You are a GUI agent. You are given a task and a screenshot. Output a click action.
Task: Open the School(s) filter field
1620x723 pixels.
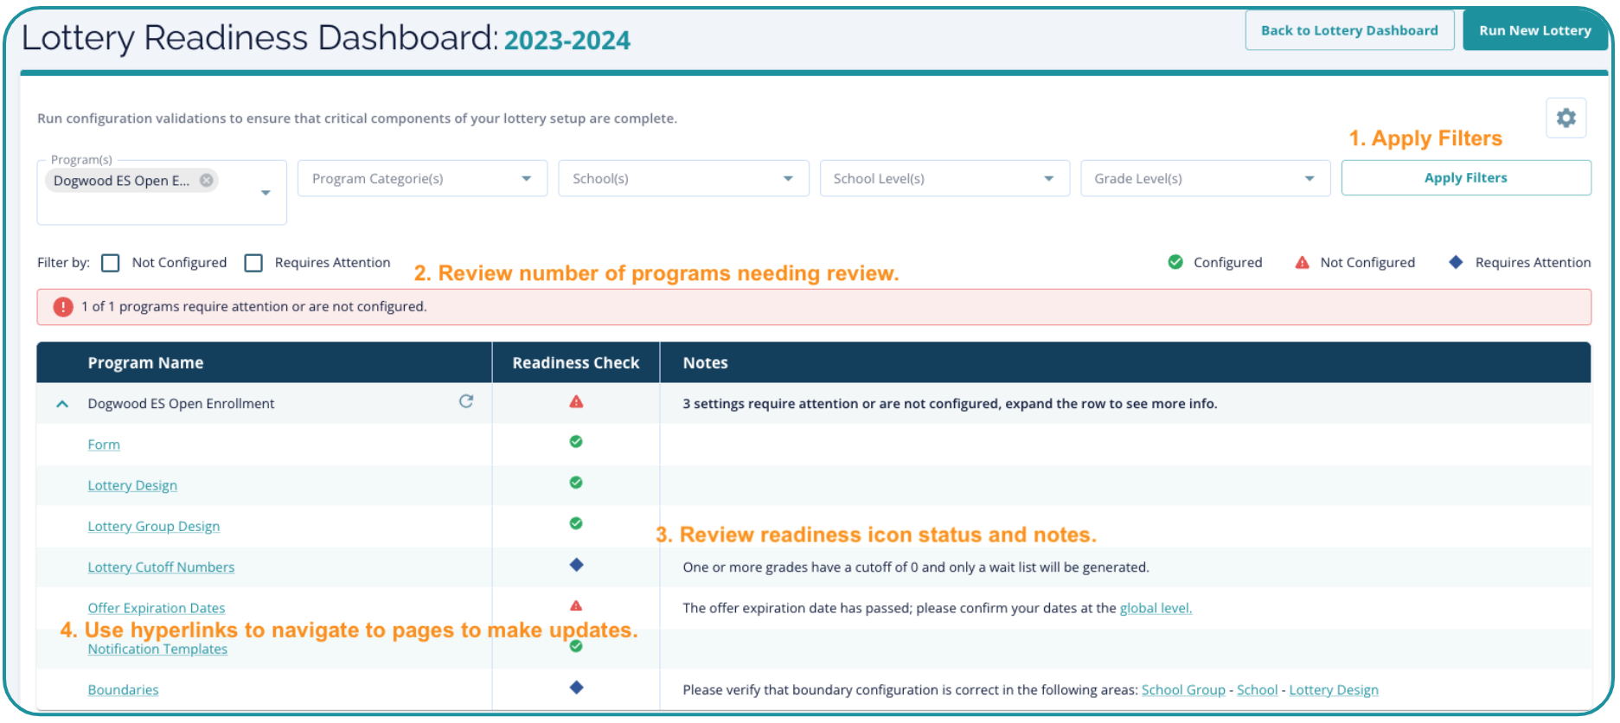click(682, 179)
